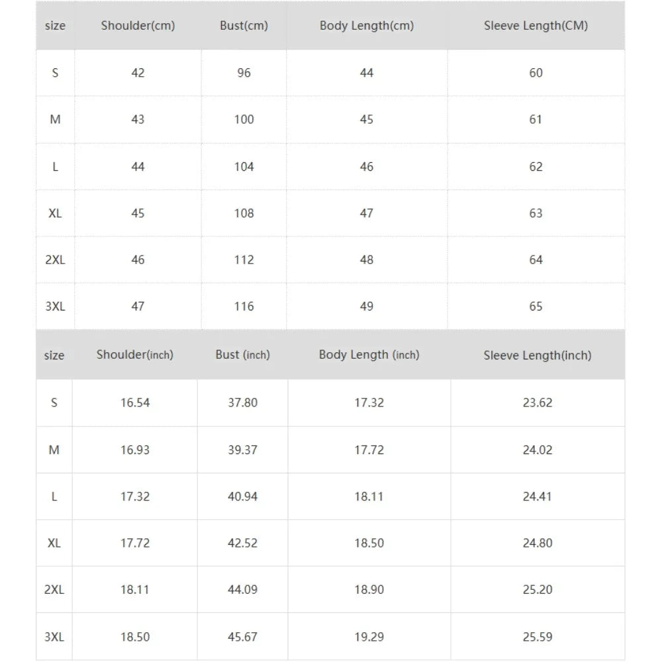Click the Shoulder(cm) column header
This screenshot has width=662, height=662.
tap(138, 26)
